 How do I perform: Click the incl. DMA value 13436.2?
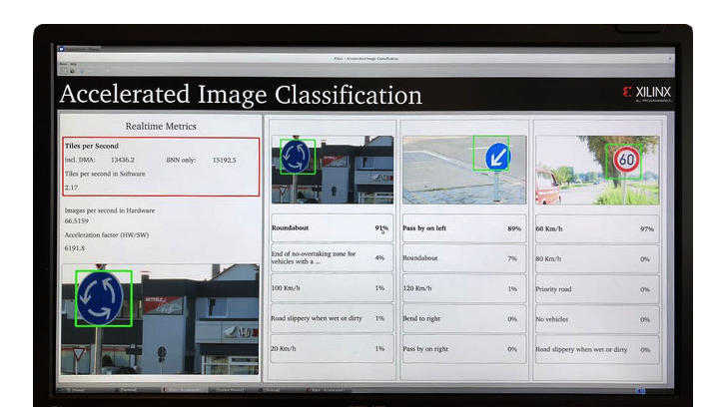click(123, 160)
